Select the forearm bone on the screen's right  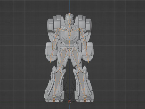[x=85, y=47]
